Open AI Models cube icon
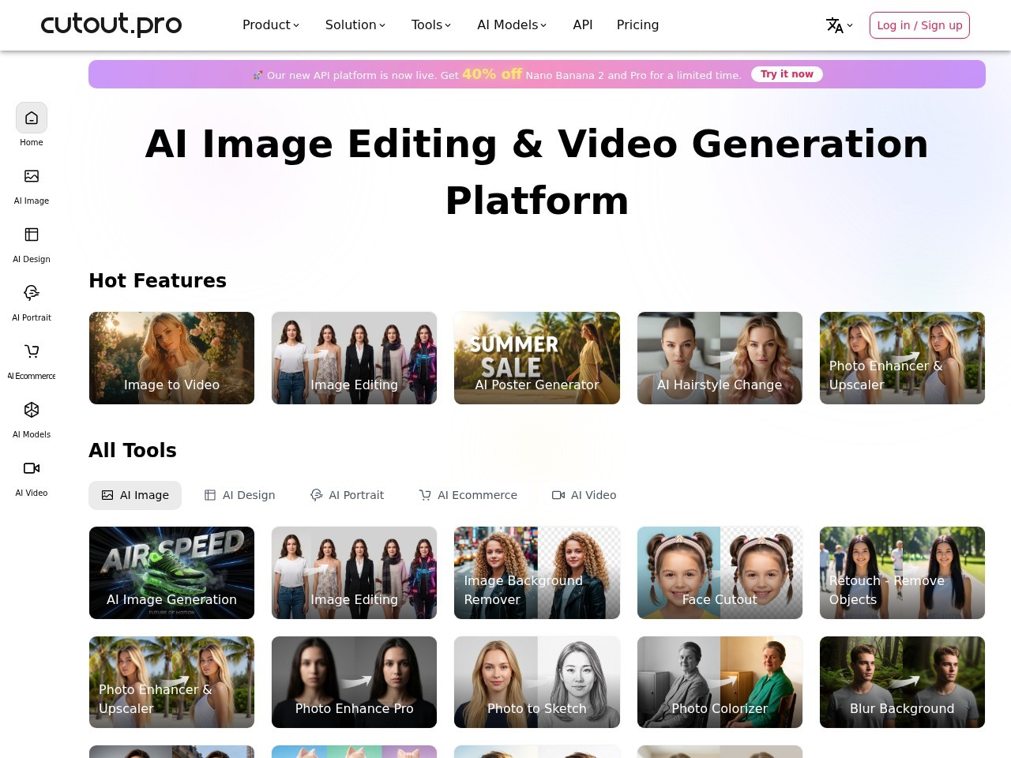Viewport: 1011px width, 758px height. click(x=32, y=411)
